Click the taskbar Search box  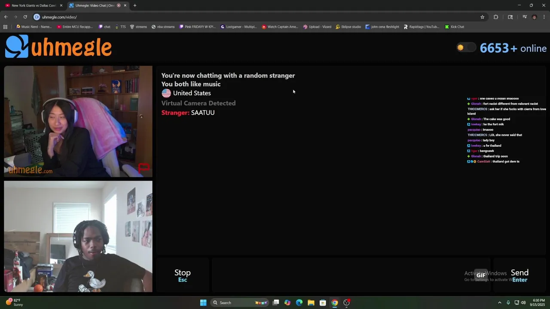tap(240, 303)
